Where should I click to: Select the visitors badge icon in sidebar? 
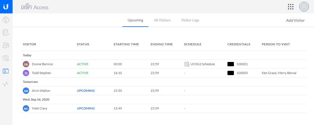[x=6, y=71]
